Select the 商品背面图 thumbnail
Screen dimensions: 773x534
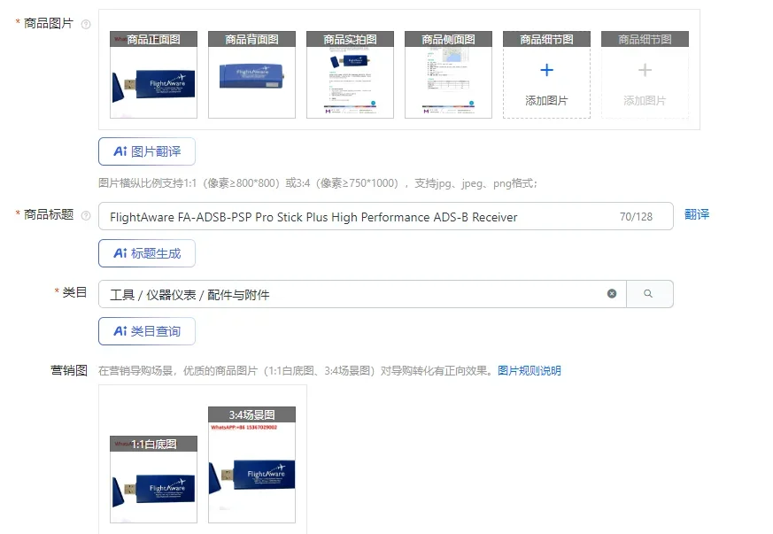click(x=252, y=75)
